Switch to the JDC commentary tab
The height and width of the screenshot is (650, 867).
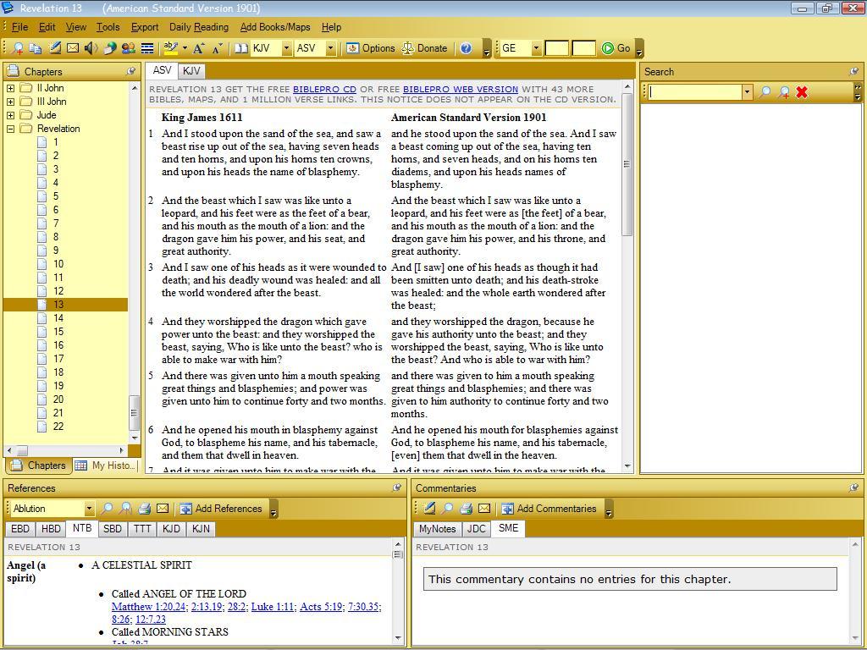[476, 529]
